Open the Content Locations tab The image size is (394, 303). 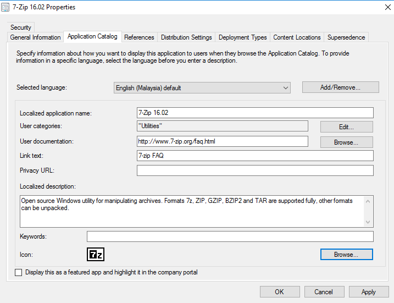click(297, 37)
